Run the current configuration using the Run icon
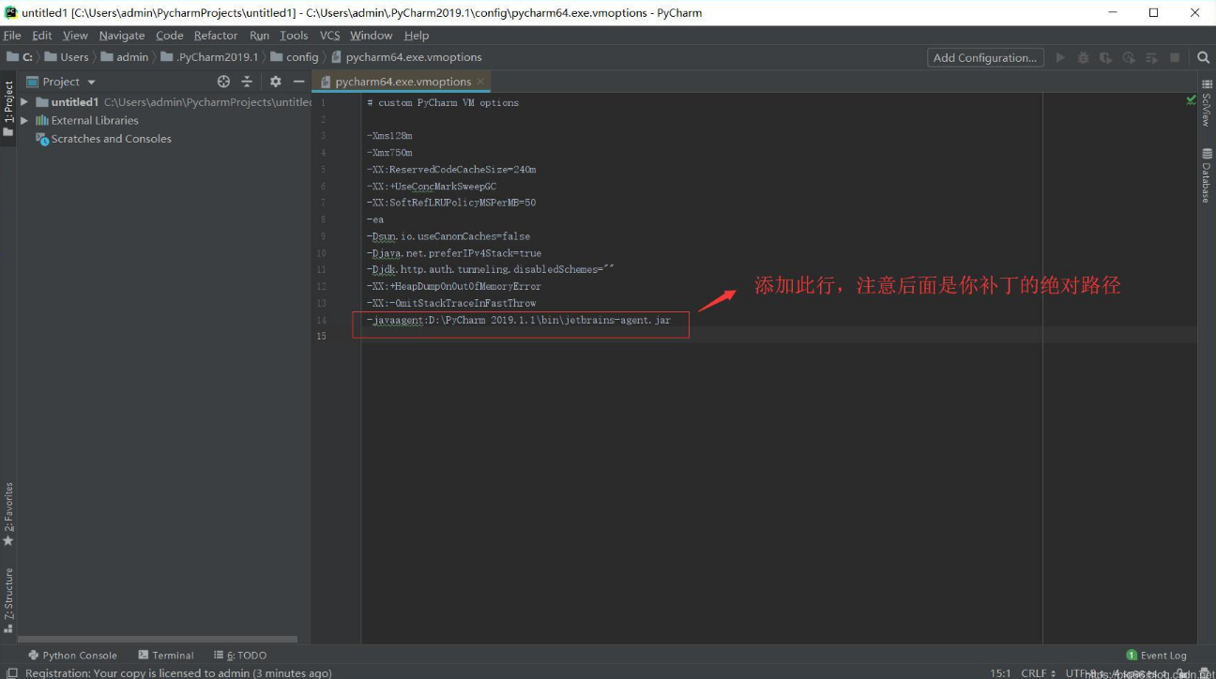 [x=1060, y=57]
